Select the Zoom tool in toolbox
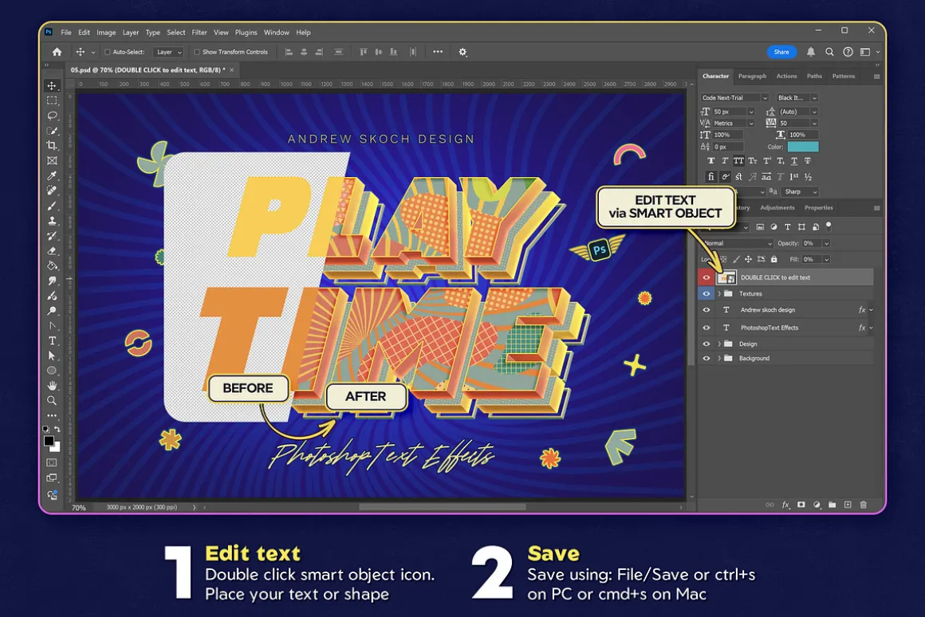 (x=52, y=401)
